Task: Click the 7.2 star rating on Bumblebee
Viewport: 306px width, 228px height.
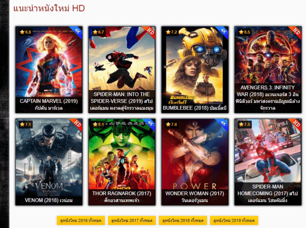Action: [172, 32]
